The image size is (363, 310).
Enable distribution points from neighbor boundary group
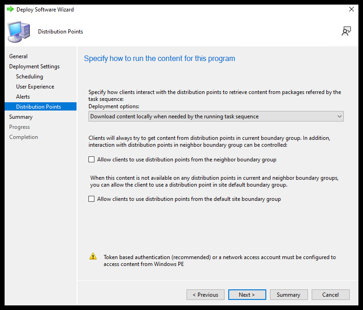[92, 160]
